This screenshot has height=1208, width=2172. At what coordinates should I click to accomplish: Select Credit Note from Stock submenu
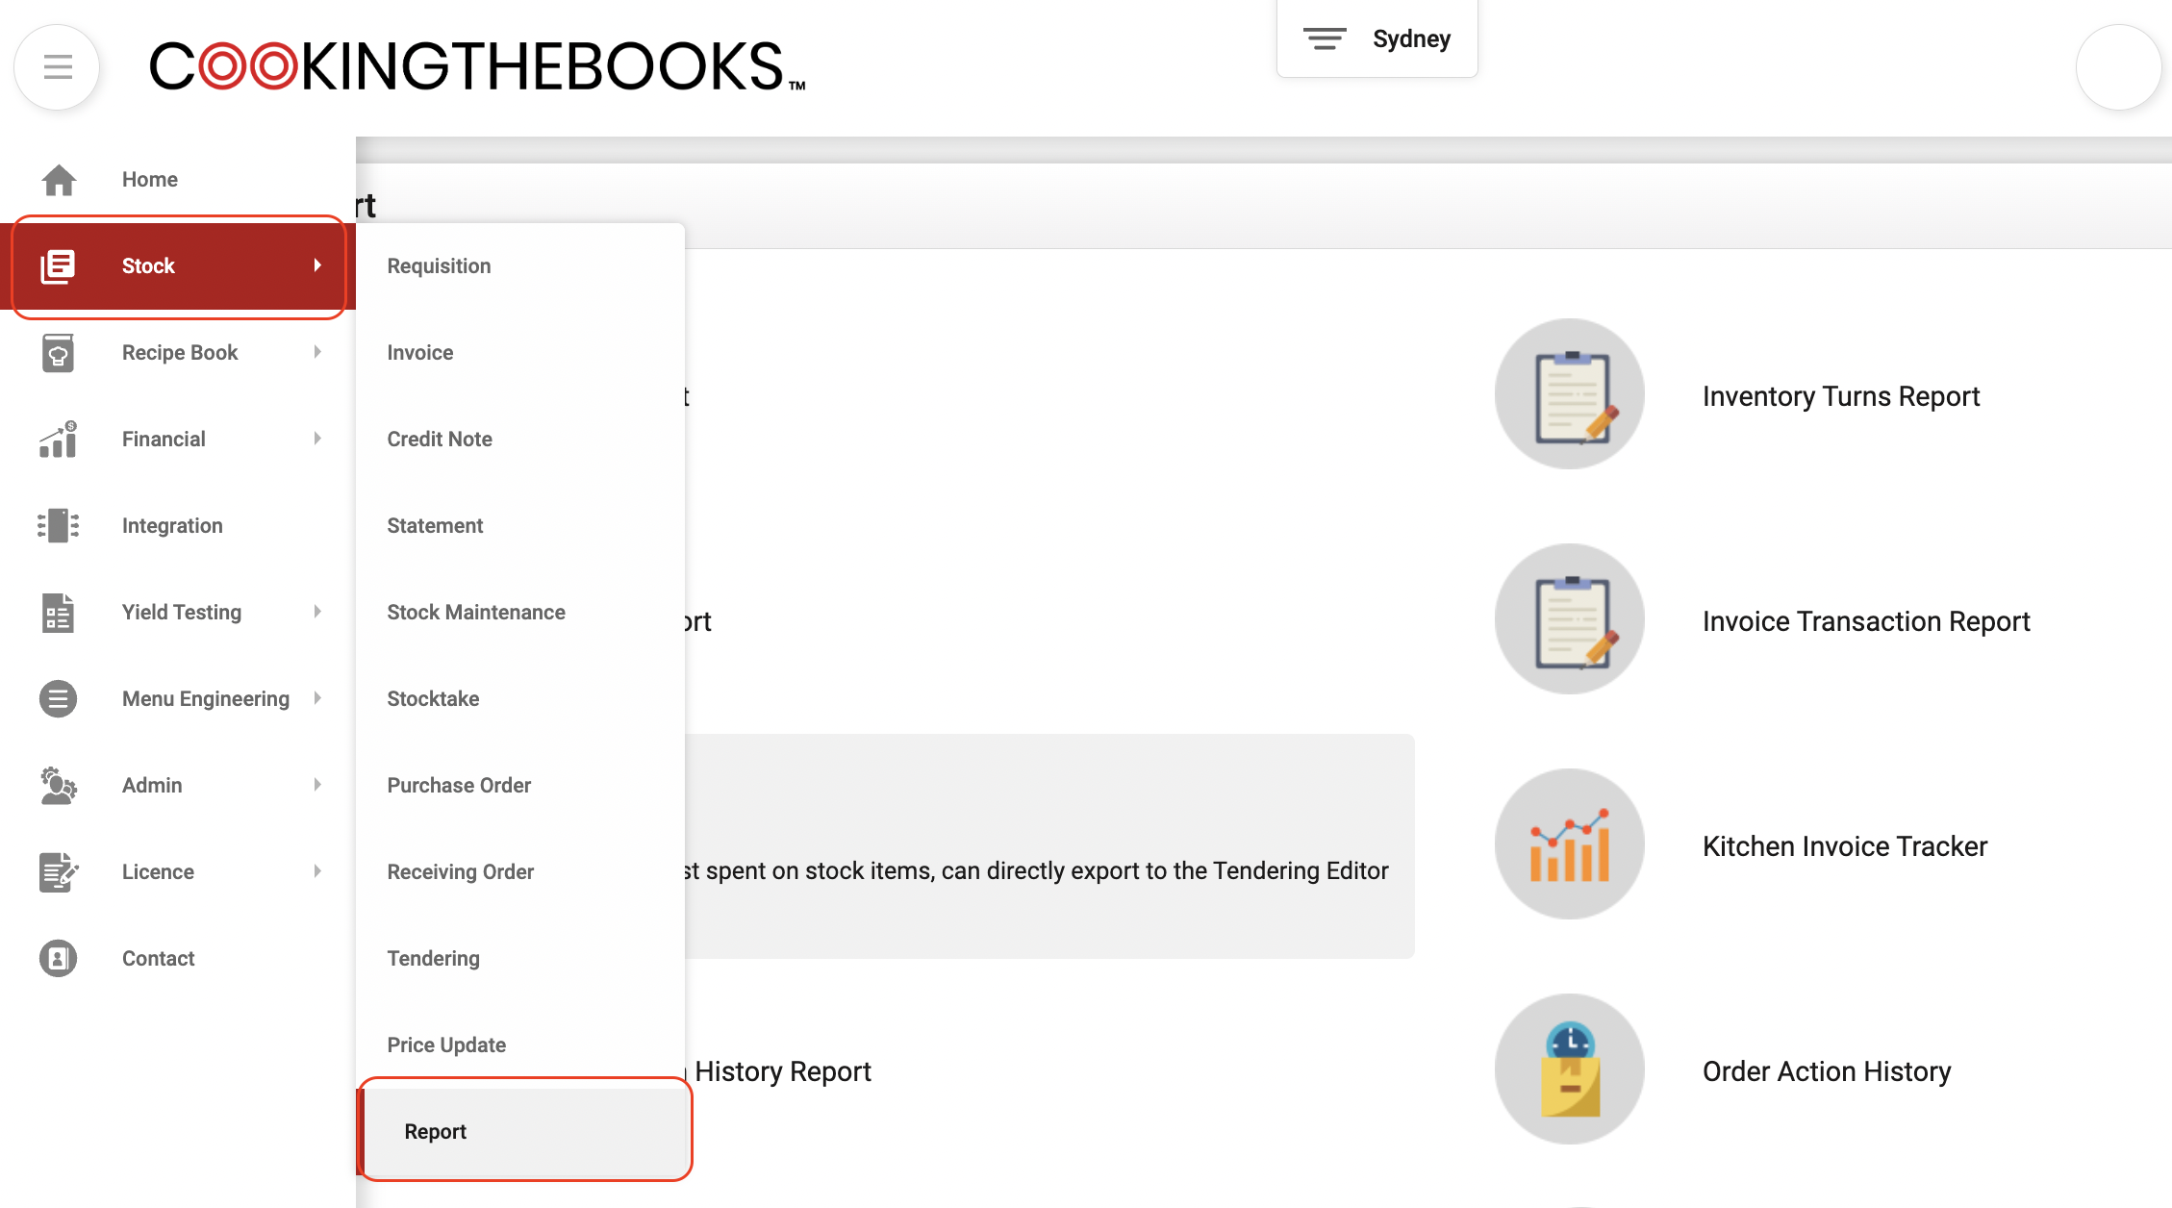pos(520,440)
